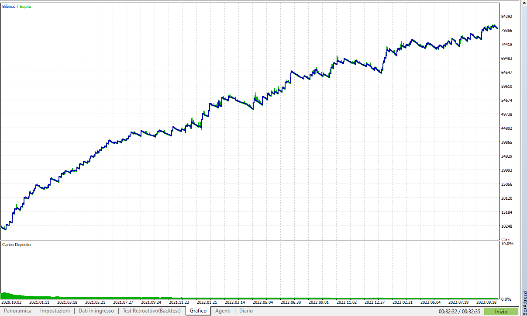This screenshot has width=527, height=316.
Task: Open the Diario tab
Action: (x=246, y=311)
